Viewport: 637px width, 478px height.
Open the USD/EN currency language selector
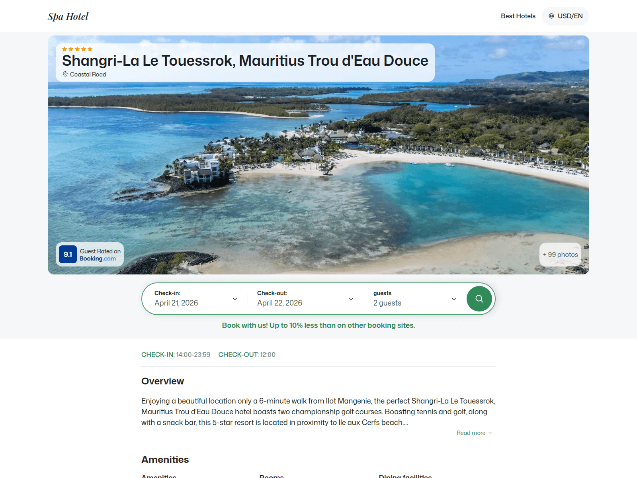[565, 16]
